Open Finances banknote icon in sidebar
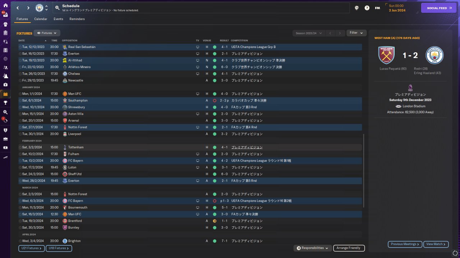The width and height of the screenshot is (460, 258). pos(5,147)
